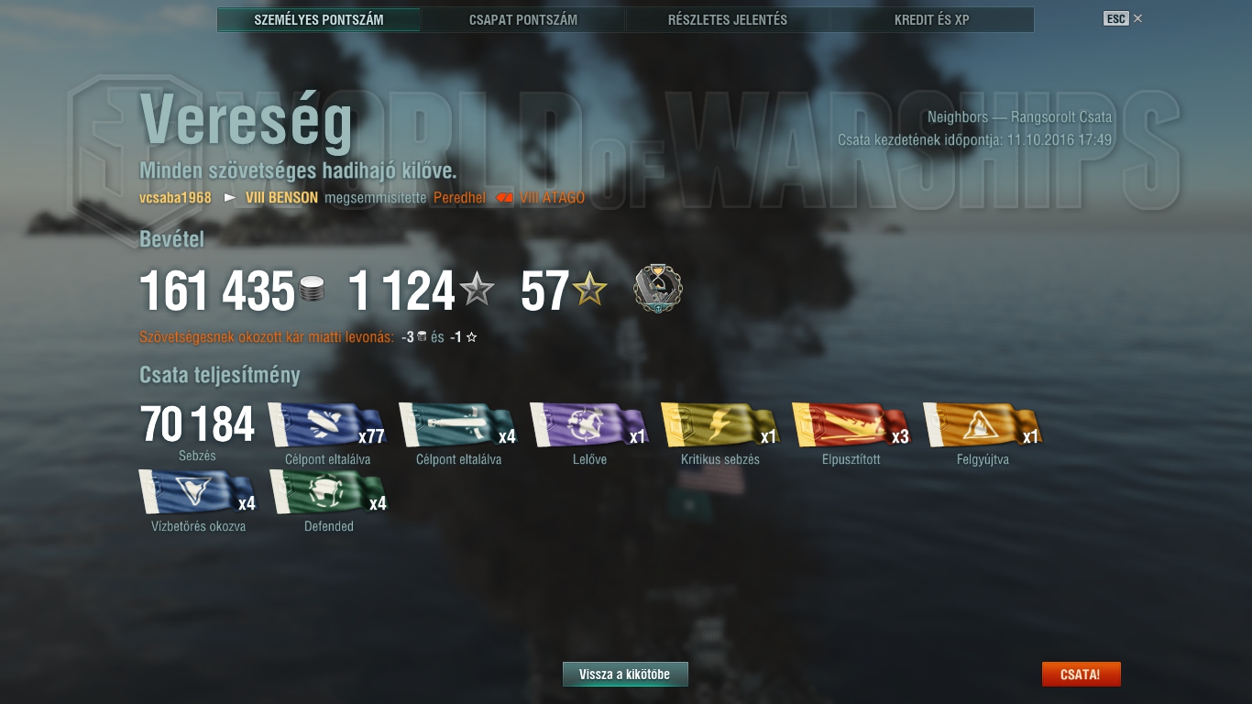Image resolution: width=1252 pixels, height=704 pixels.
Task: Switch to the Csapat Pontszám tab
Action: (523, 19)
